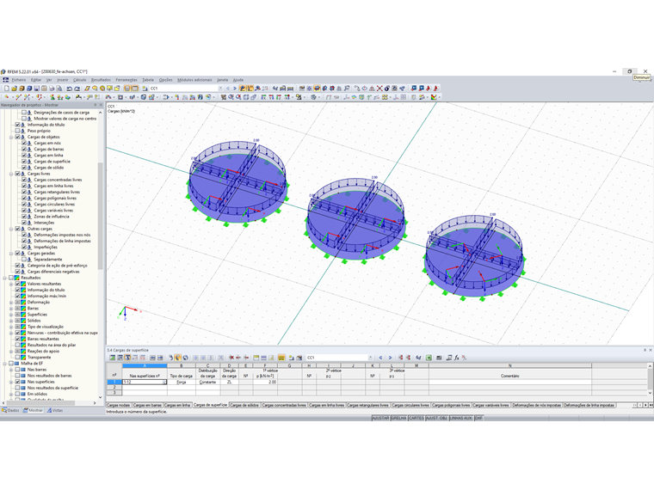Viewport: 654px width, 490px height.
Task: Open the CC1 dropdown in the table toolbar
Action: point(370,358)
